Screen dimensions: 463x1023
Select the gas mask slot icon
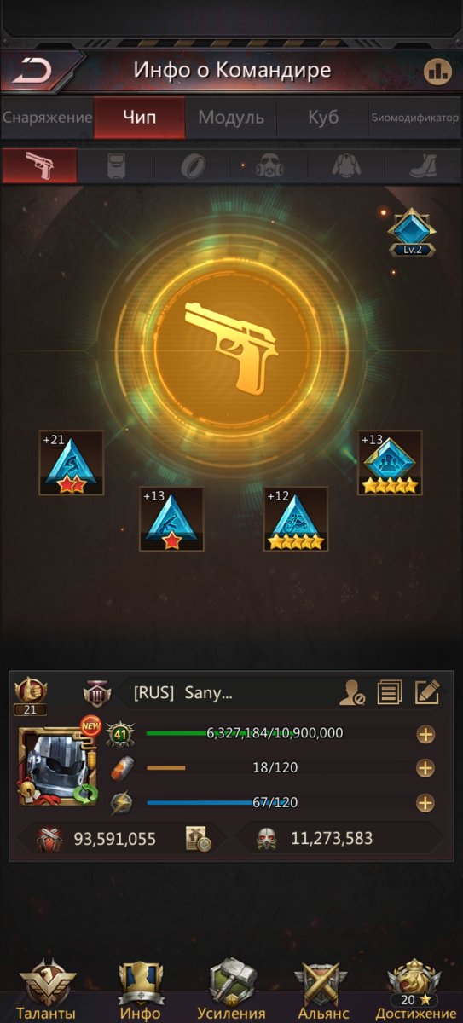[270, 165]
